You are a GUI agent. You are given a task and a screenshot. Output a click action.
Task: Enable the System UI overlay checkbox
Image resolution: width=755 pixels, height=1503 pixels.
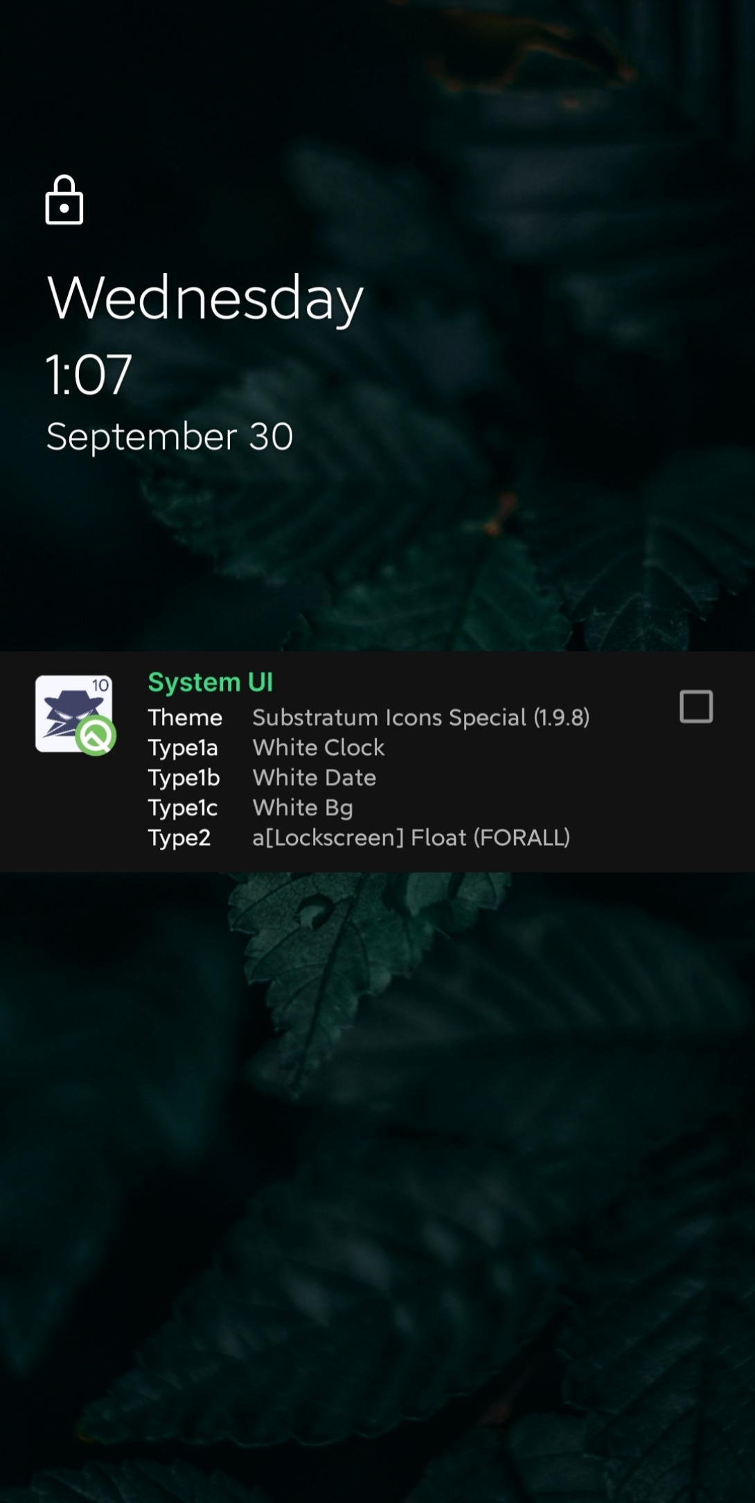(696, 706)
